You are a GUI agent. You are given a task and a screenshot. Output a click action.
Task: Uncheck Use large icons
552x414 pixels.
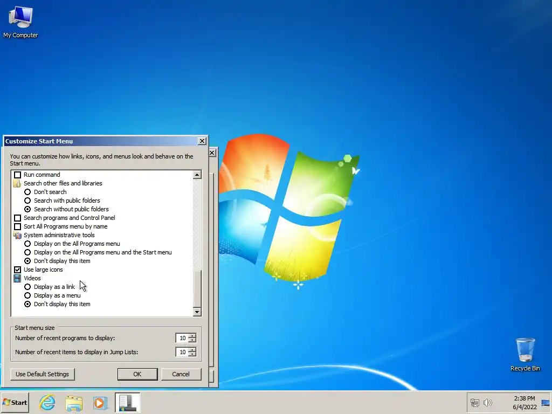click(x=17, y=270)
